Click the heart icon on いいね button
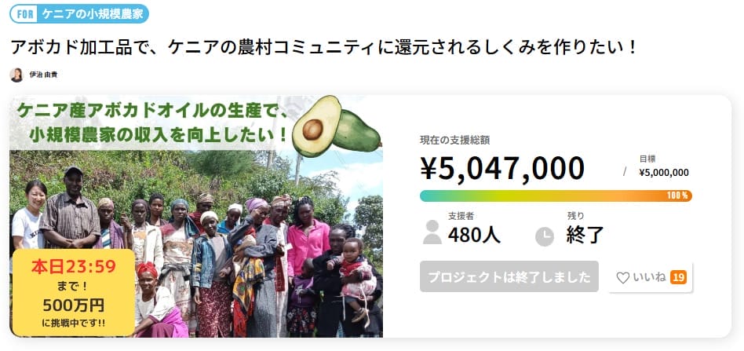The image size is (744, 351). (622, 278)
